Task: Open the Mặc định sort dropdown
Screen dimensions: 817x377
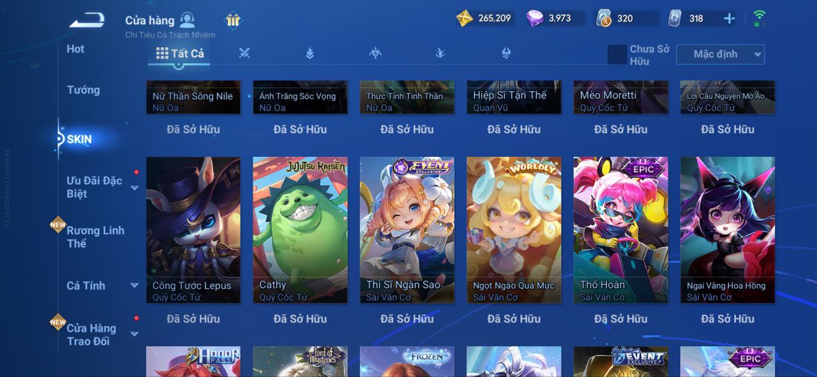Action: point(721,54)
